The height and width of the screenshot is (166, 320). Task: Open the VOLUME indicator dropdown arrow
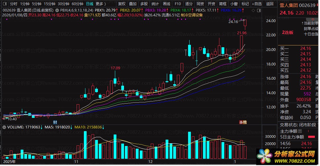click(x=4, y=127)
